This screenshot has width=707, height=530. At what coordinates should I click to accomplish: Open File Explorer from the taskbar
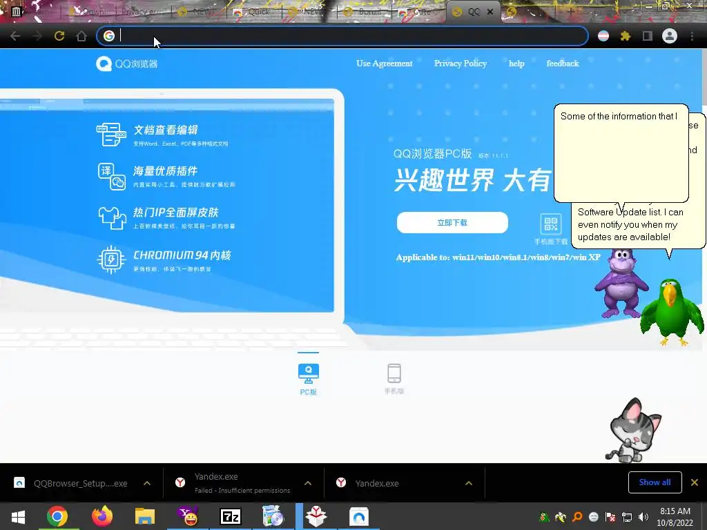pos(145,516)
